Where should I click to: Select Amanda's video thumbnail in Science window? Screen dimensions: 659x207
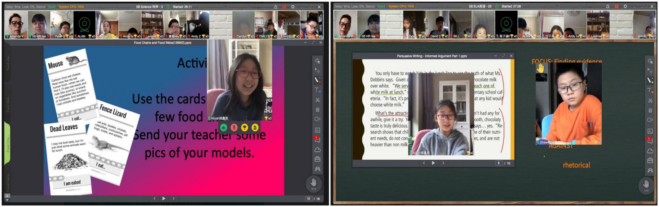16,24
